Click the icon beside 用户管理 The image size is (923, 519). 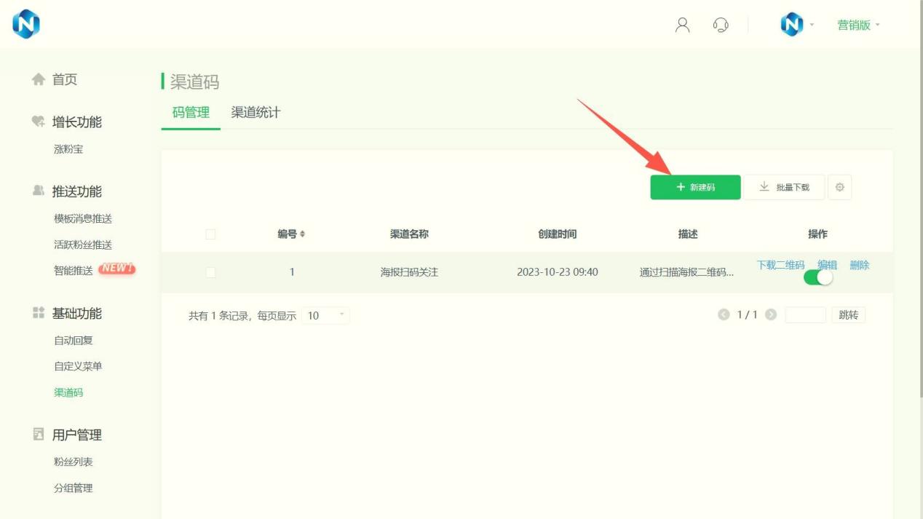click(x=39, y=434)
